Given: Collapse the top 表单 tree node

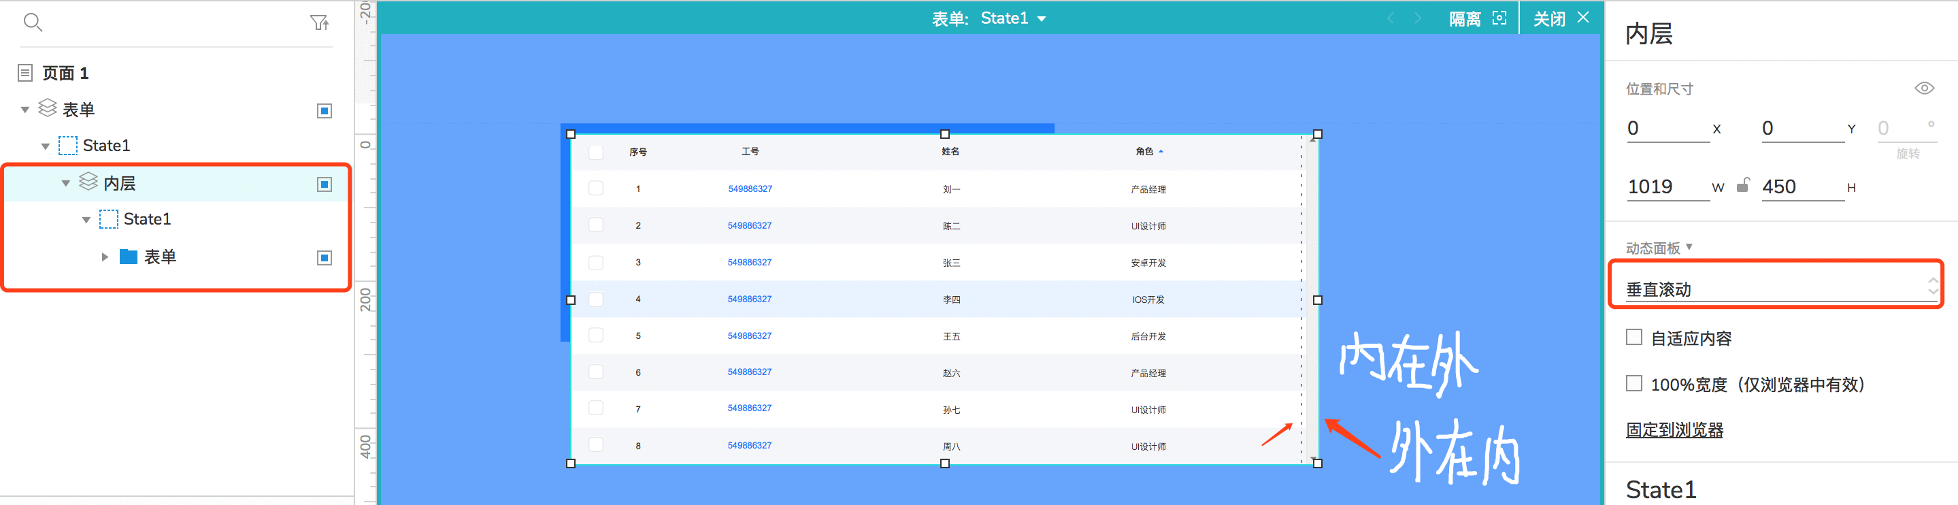Looking at the screenshot, I should (x=25, y=110).
